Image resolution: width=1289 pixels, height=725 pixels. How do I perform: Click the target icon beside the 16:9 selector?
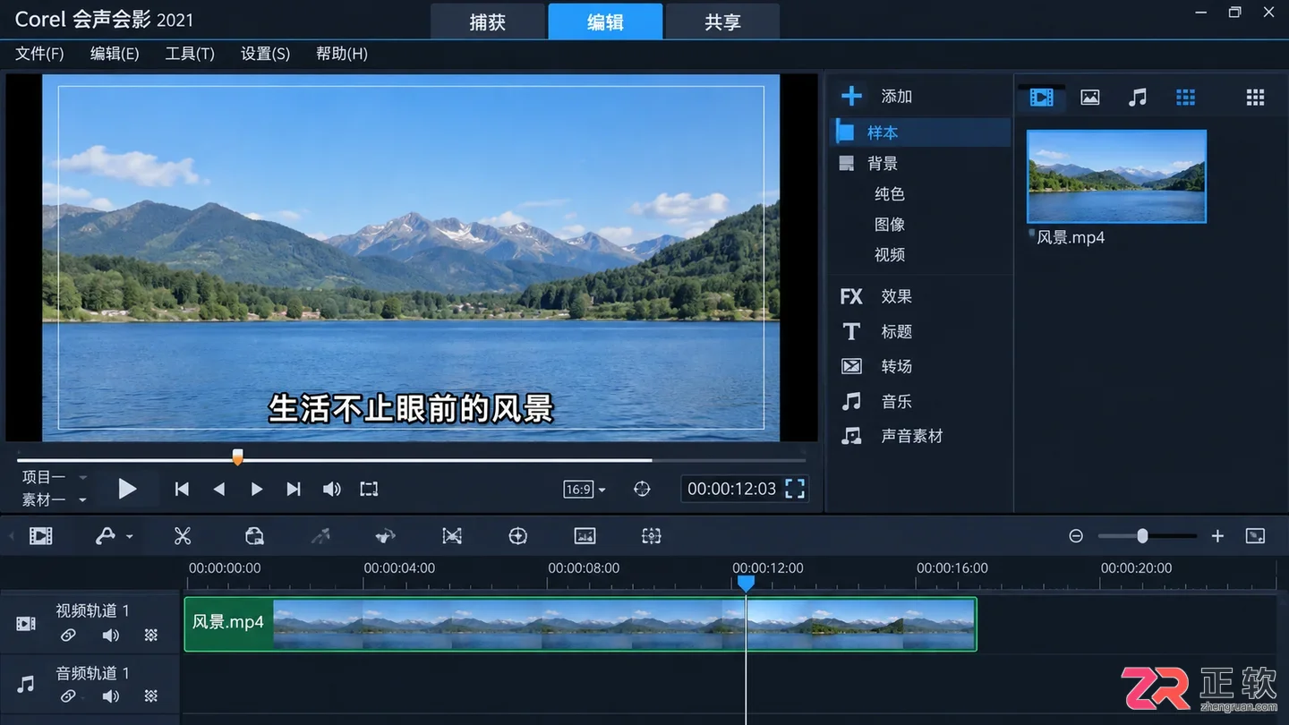642,489
